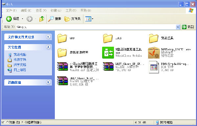The height and width of the screenshot is (126, 197).
Task: Expand the 详细信息 panel
Action: 48,82
